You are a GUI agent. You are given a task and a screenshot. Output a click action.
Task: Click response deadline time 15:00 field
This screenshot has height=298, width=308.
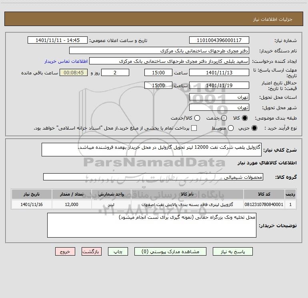coord(158,72)
